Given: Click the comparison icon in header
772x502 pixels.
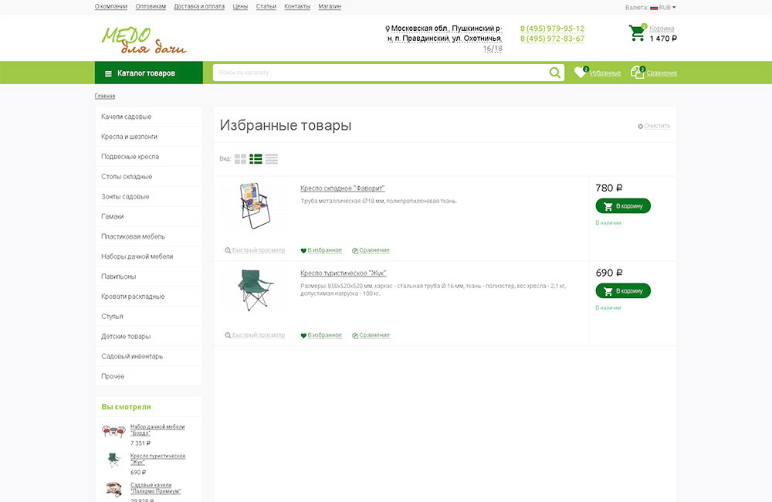Looking at the screenshot, I should tap(638, 73).
